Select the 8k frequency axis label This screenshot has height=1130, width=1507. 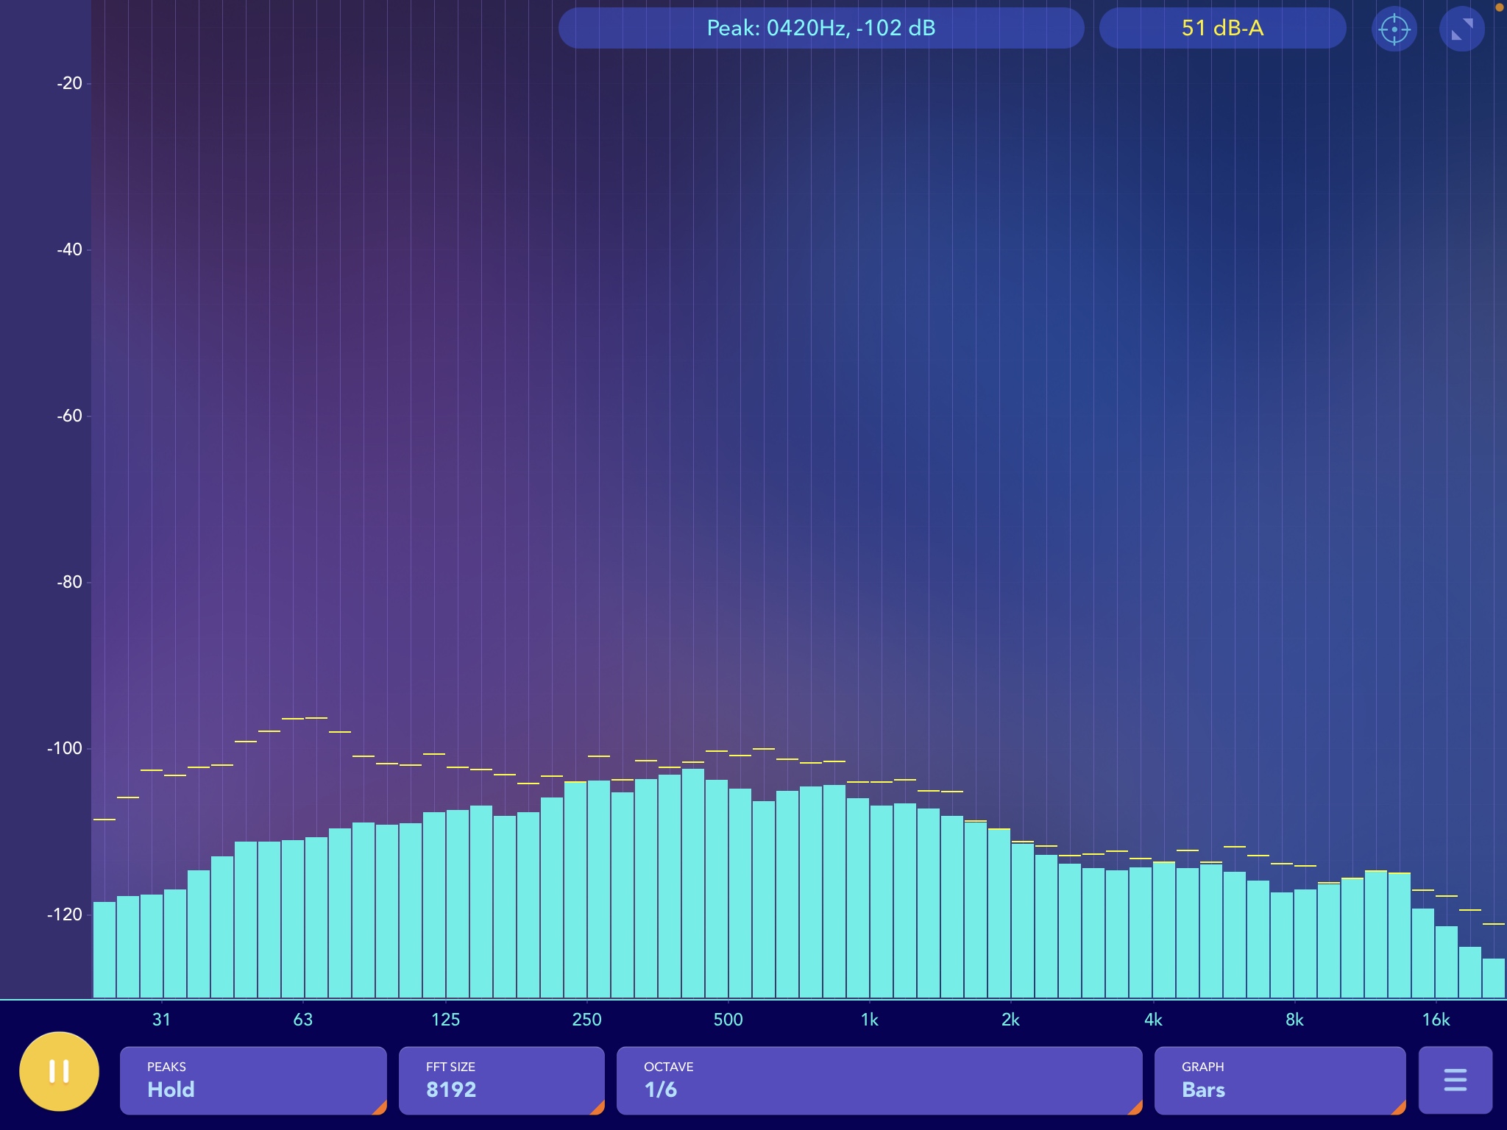tap(1294, 1020)
